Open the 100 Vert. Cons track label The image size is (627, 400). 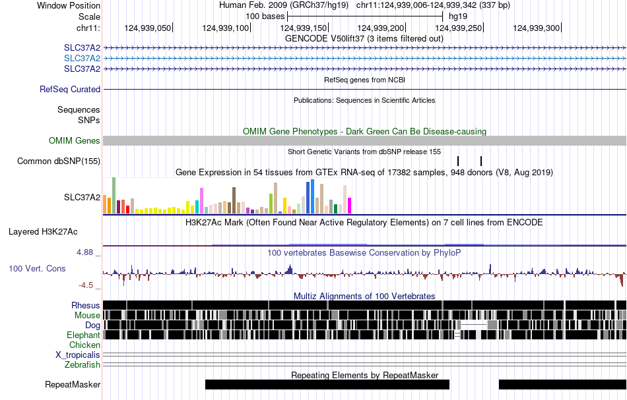tap(37, 269)
